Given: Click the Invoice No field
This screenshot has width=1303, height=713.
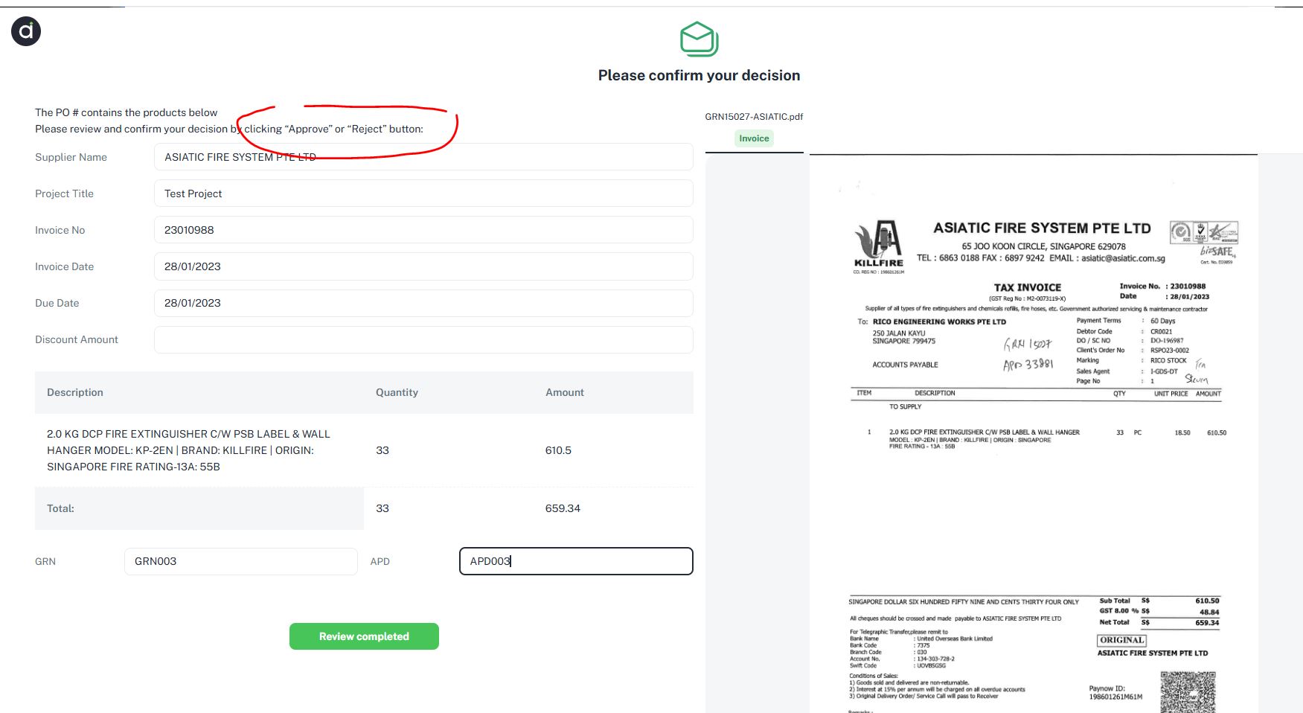Looking at the screenshot, I should [x=423, y=230].
